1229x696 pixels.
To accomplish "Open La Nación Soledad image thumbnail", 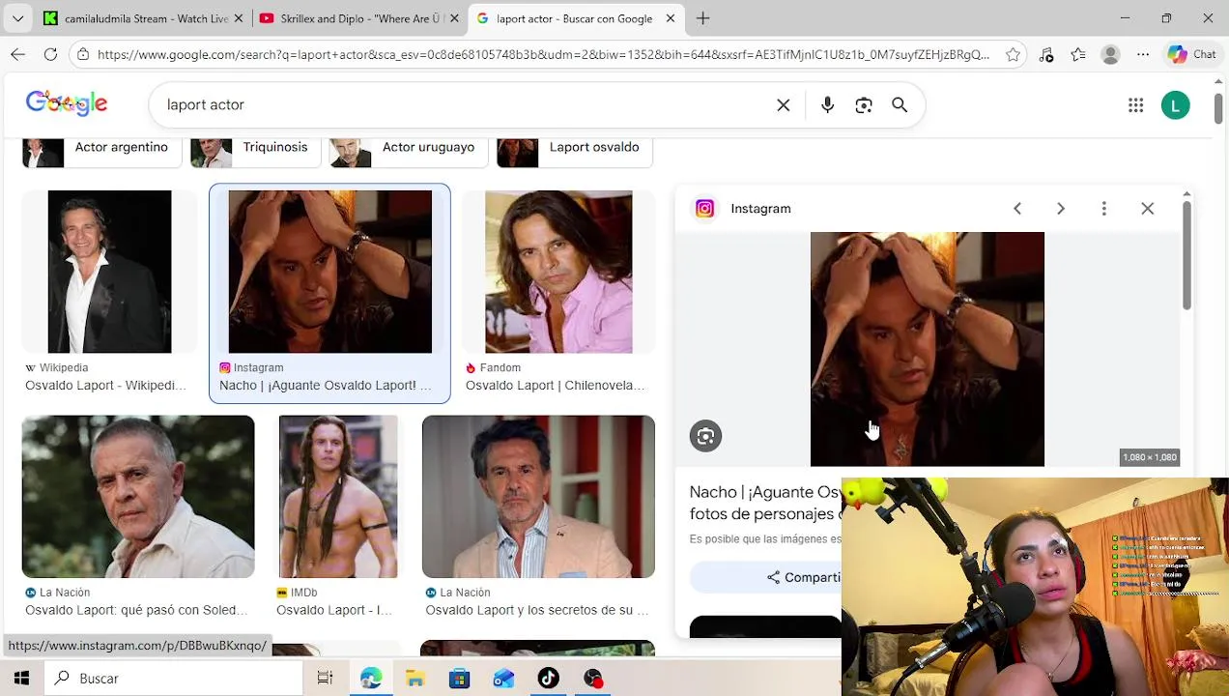I will tap(138, 497).
